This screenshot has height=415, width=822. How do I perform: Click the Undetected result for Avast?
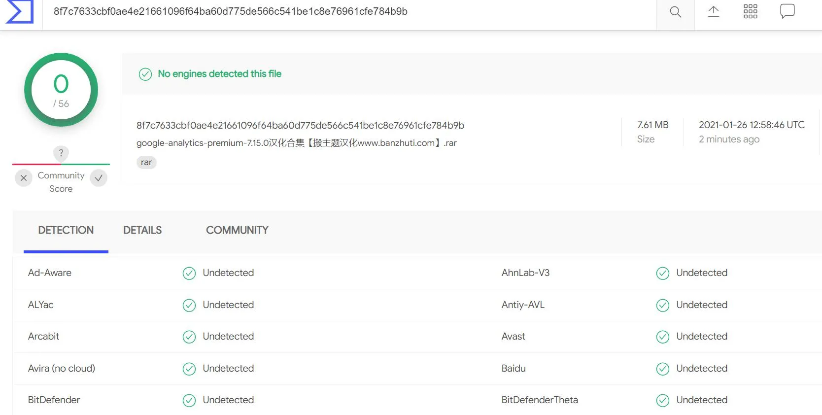(702, 336)
